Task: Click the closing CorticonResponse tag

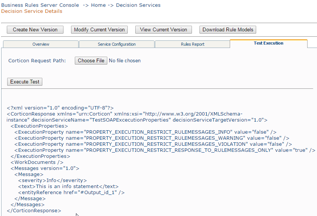Action: pyautogui.click(x=34, y=211)
